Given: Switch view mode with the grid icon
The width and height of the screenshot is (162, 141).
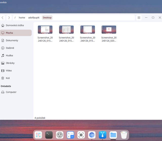Looking at the screenshot, I should [x=139, y=18].
